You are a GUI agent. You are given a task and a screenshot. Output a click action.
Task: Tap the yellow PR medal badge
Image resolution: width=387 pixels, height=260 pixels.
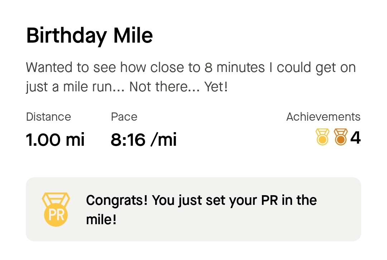click(56, 210)
